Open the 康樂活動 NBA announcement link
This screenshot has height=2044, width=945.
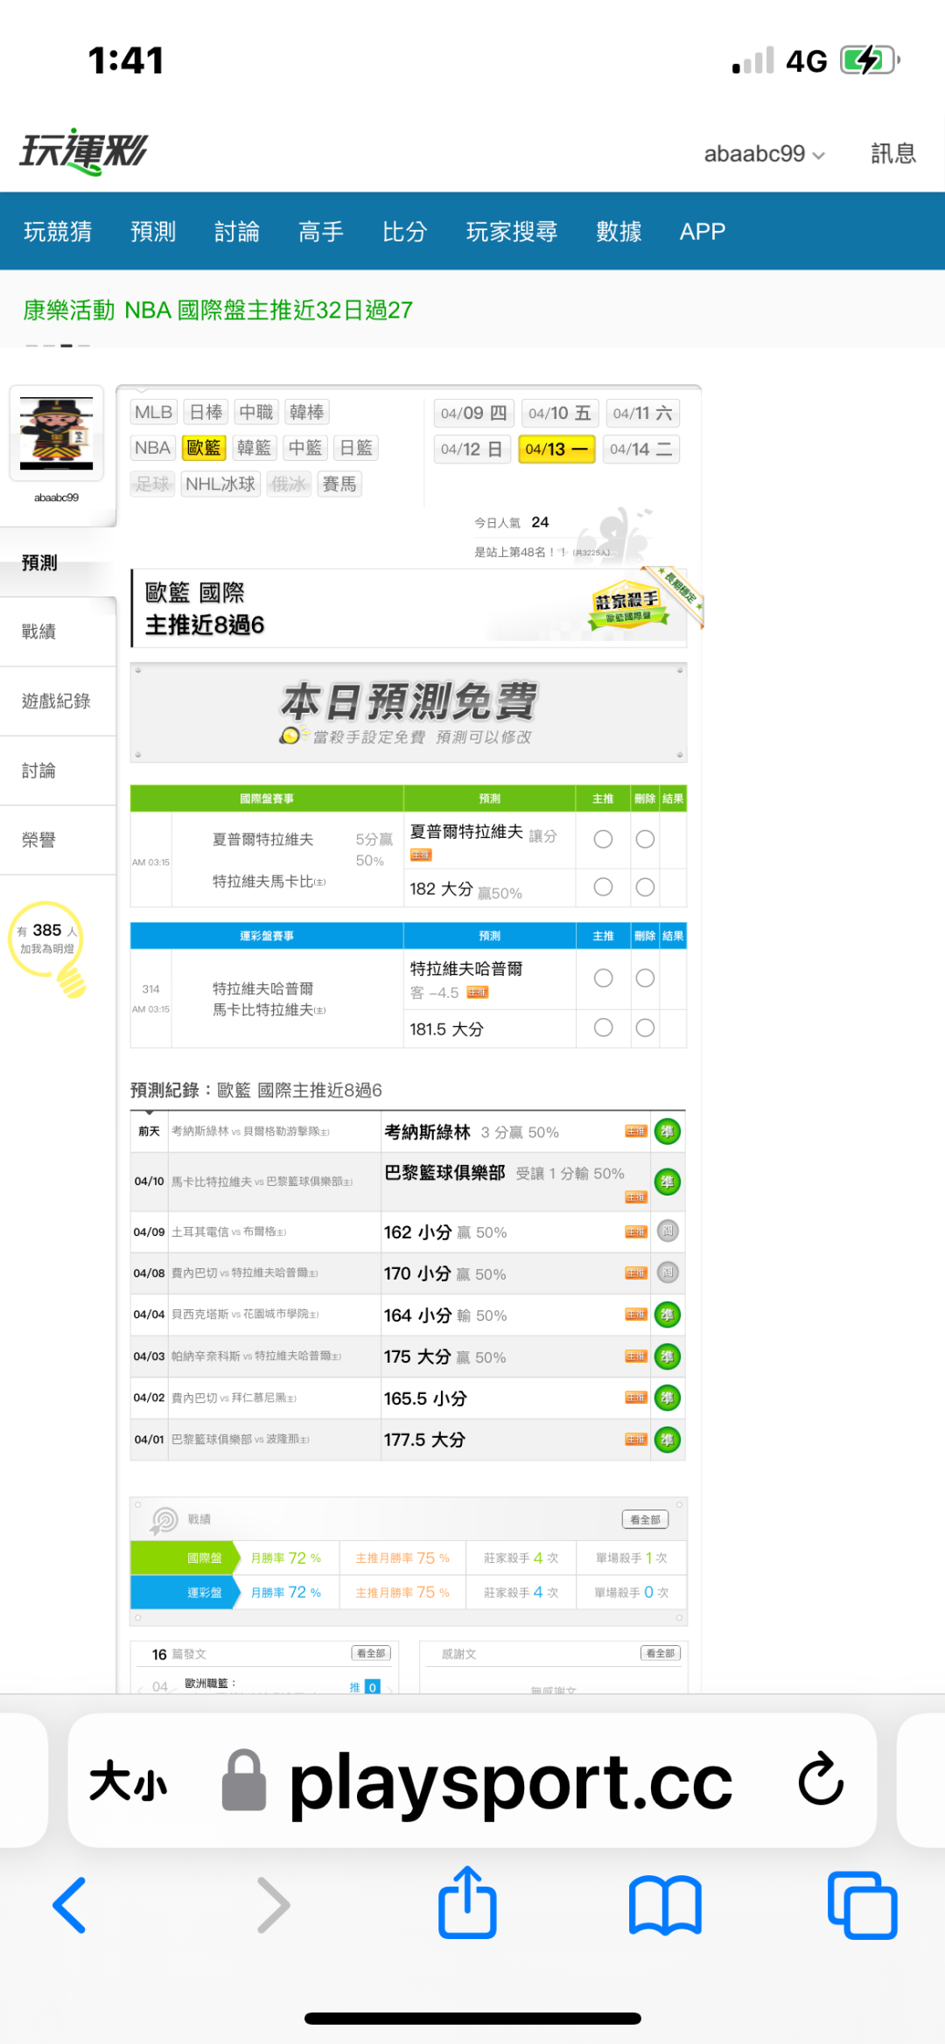tap(218, 310)
